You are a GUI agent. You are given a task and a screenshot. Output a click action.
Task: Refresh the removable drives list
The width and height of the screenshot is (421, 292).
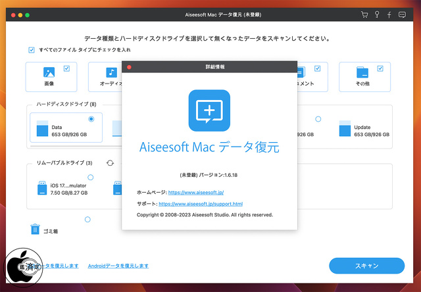(x=110, y=163)
